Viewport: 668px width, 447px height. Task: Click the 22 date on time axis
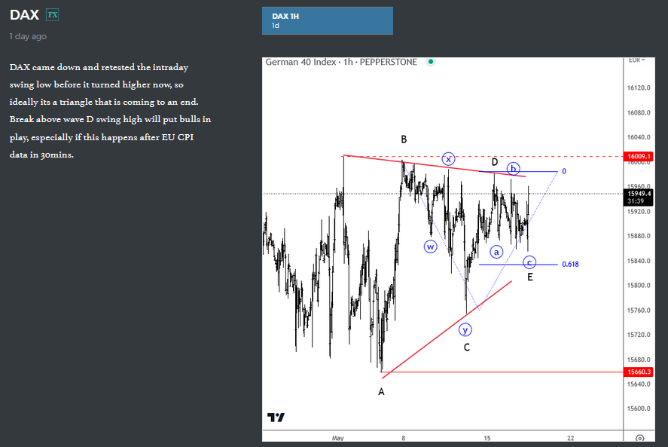(570, 438)
